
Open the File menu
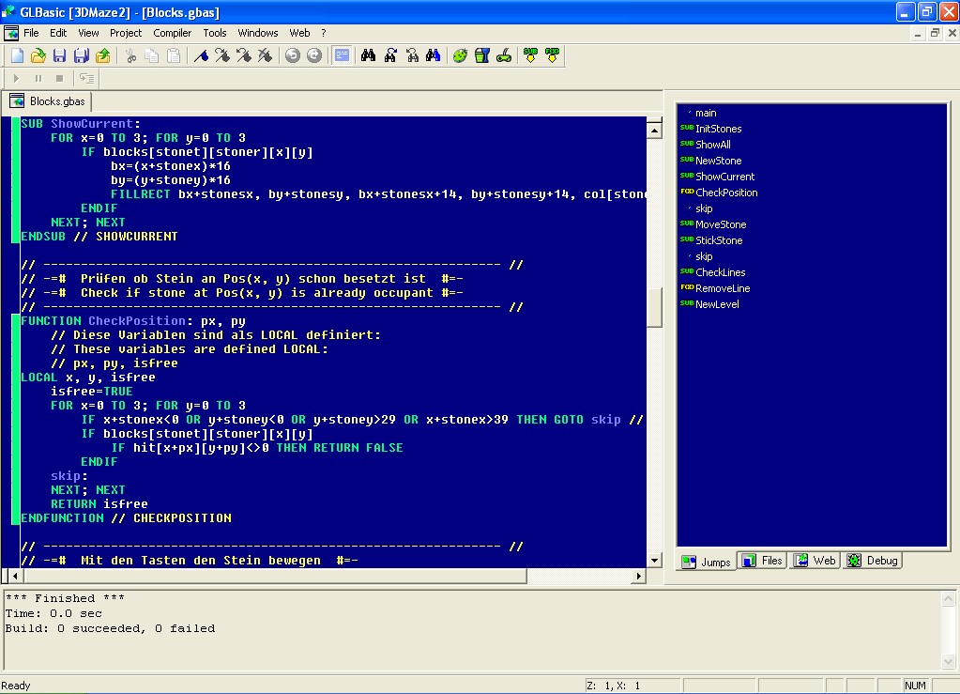(x=31, y=33)
